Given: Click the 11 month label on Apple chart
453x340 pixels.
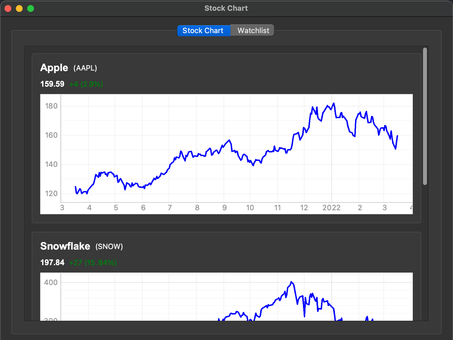Looking at the screenshot, I should (x=277, y=208).
